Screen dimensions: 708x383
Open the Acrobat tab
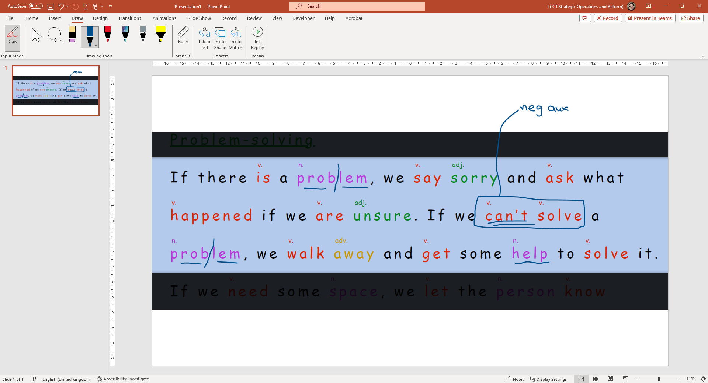point(354,18)
